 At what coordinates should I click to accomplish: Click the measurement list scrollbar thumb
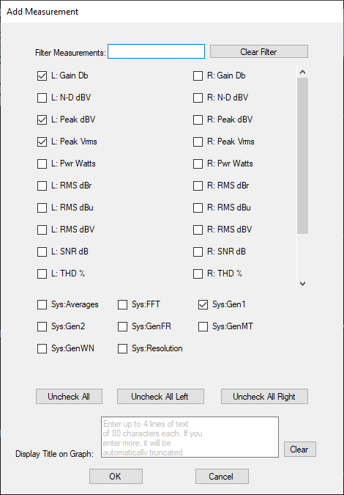point(302,155)
